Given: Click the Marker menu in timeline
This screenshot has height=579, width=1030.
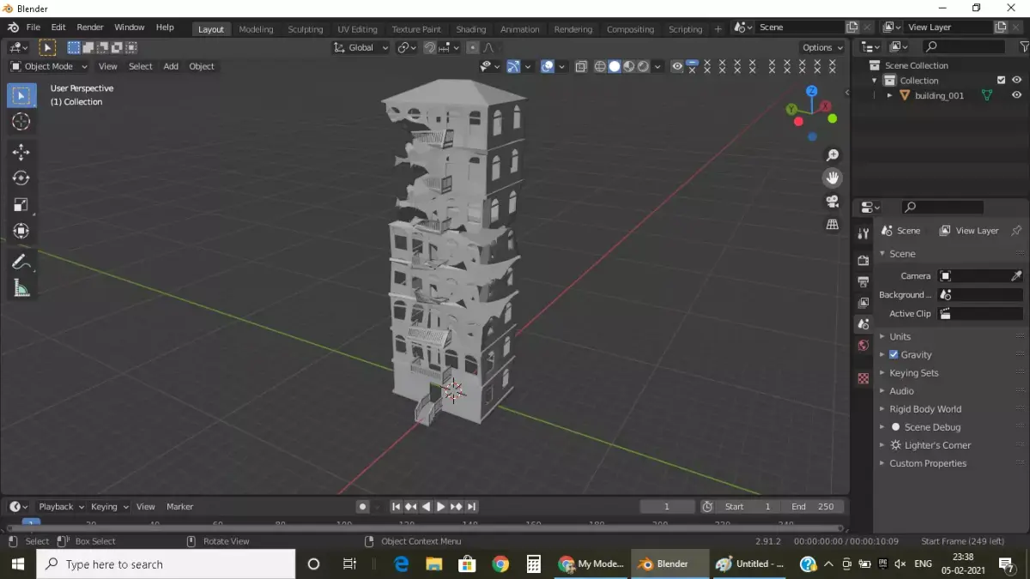Looking at the screenshot, I should point(179,507).
